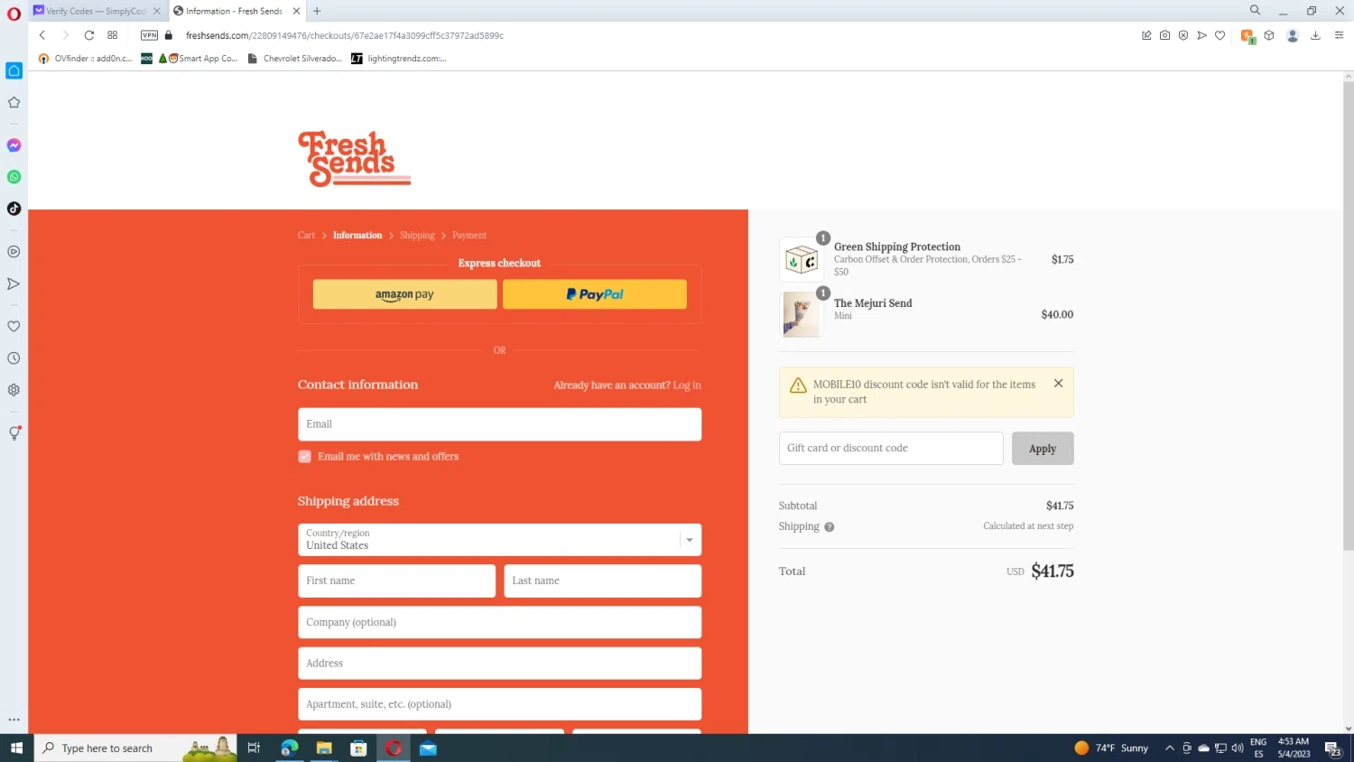Screen dimensions: 1354x762
Task: Click the First name field
Action: [x=396, y=581]
